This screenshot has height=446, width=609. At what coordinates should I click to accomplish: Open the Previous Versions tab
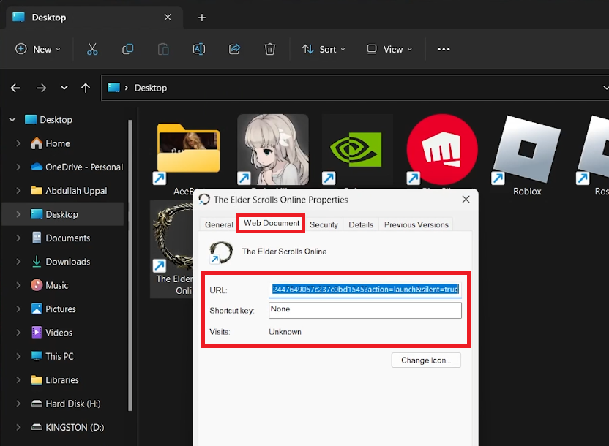tap(416, 224)
